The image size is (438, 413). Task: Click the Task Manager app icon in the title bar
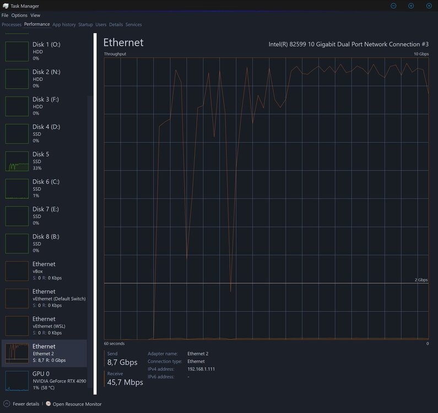[x=6, y=6]
